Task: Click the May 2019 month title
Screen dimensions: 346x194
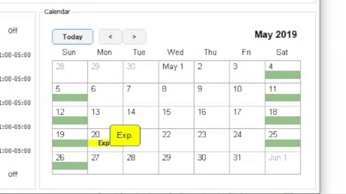Action: (276, 34)
